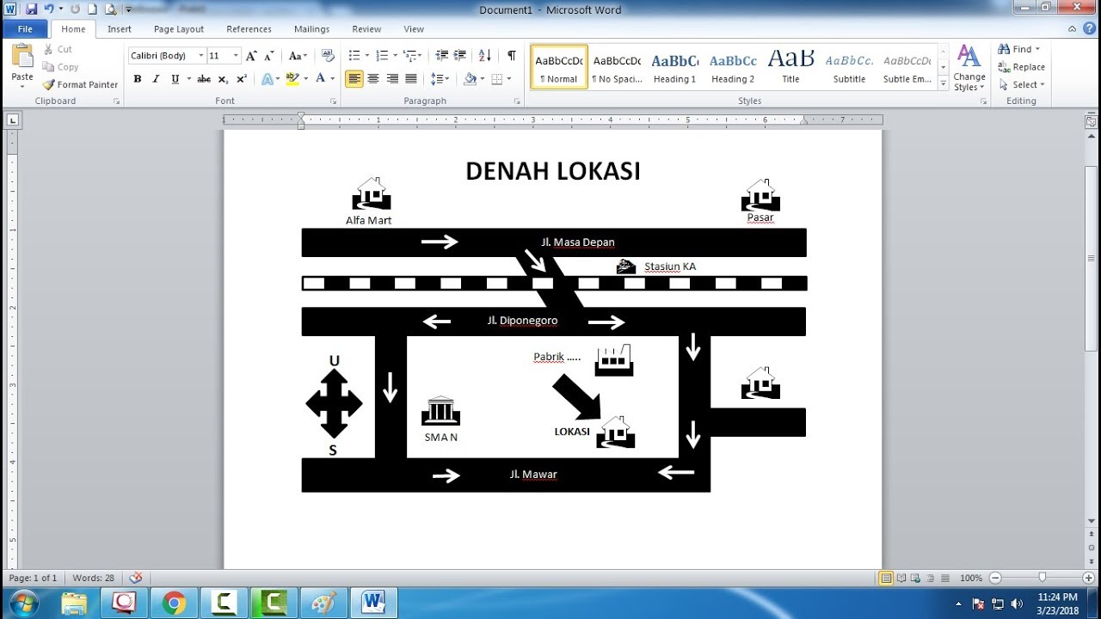Click the Copy command
The width and height of the screenshot is (1101, 619).
[x=60, y=67]
